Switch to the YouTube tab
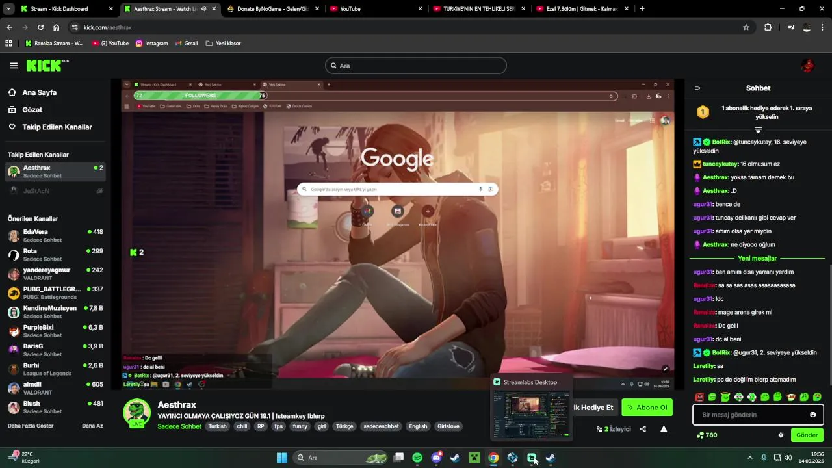Image resolution: width=832 pixels, height=468 pixels. (376, 9)
